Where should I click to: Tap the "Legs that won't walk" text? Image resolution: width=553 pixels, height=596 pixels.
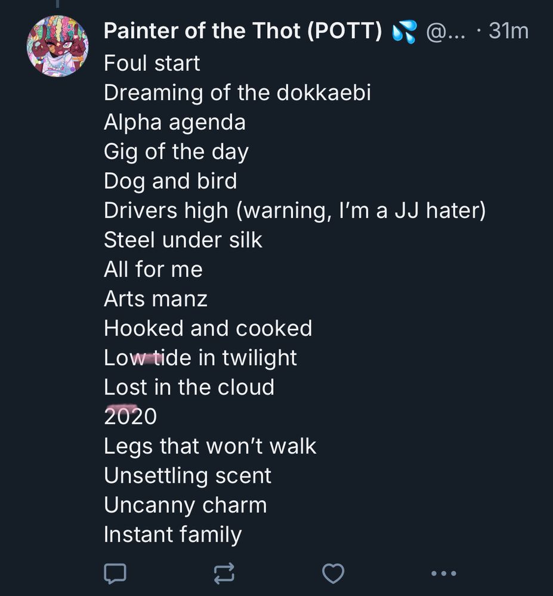tap(210, 446)
